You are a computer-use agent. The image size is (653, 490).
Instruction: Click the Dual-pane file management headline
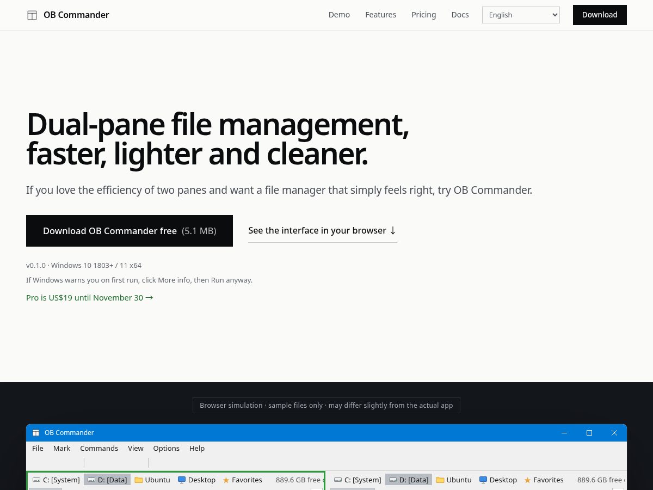tap(218, 139)
